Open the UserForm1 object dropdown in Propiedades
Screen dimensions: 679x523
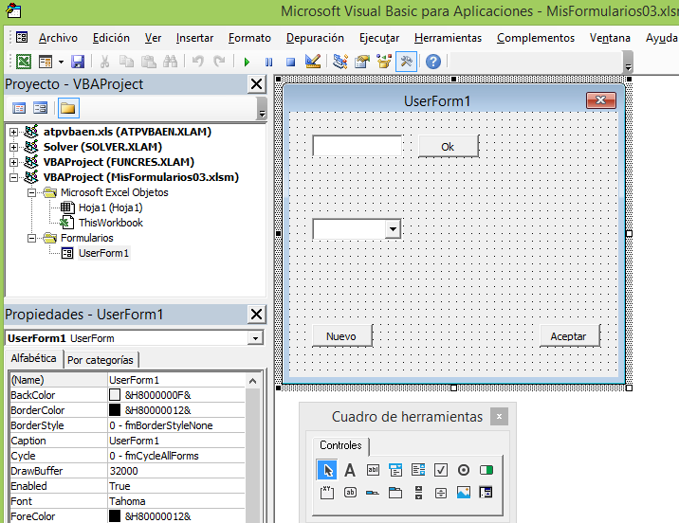255,338
